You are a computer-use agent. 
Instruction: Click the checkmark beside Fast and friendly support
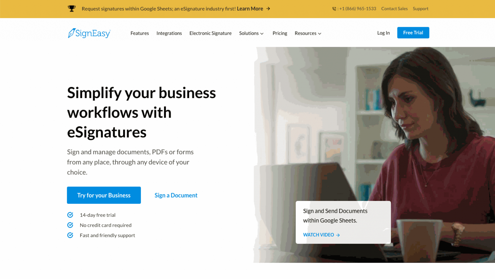tap(70, 235)
